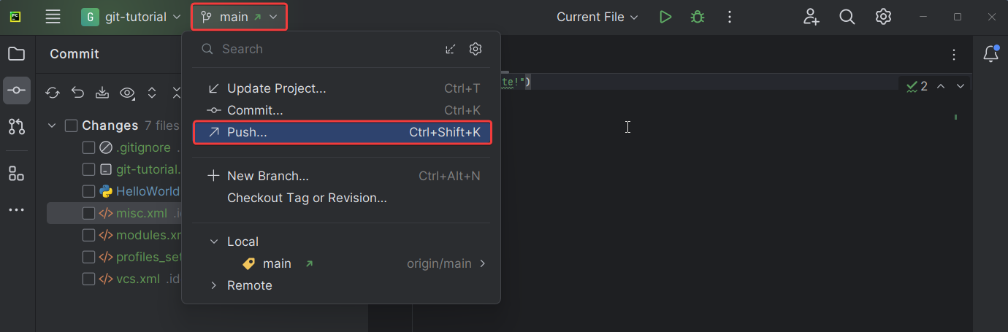Image resolution: width=1008 pixels, height=332 pixels.
Task: Tick the misc.xml file checkbox
Action: click(x=88, y=213)
